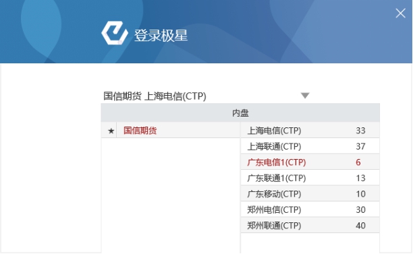Toggle the favorite star beside 国信期货

coord(111,131)
